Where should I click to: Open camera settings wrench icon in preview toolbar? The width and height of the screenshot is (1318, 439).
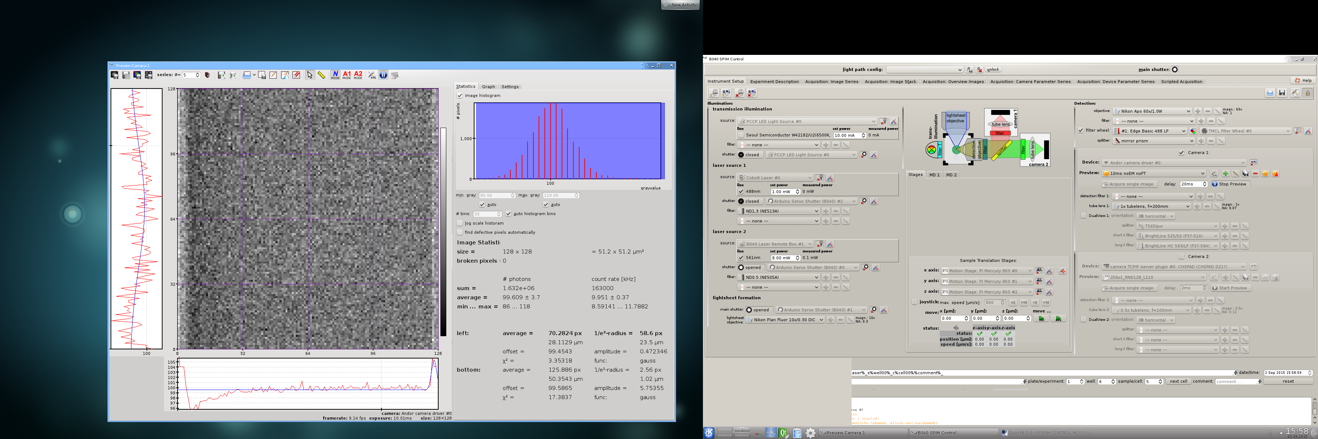[x=372, y=75]
